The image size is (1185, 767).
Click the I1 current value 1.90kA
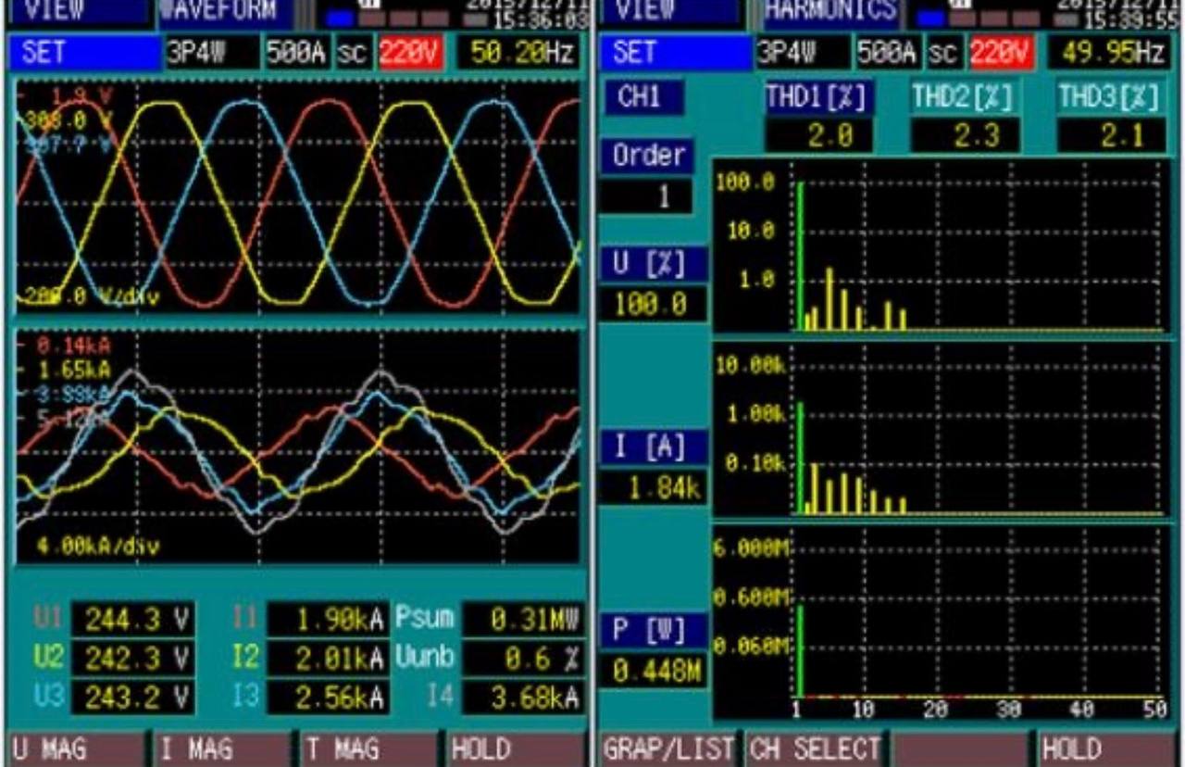[x=328, y=620]
